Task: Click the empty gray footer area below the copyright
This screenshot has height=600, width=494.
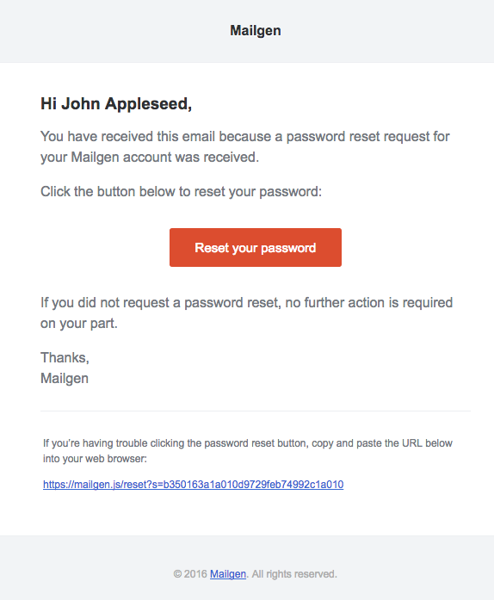Action: click(247, 591)
